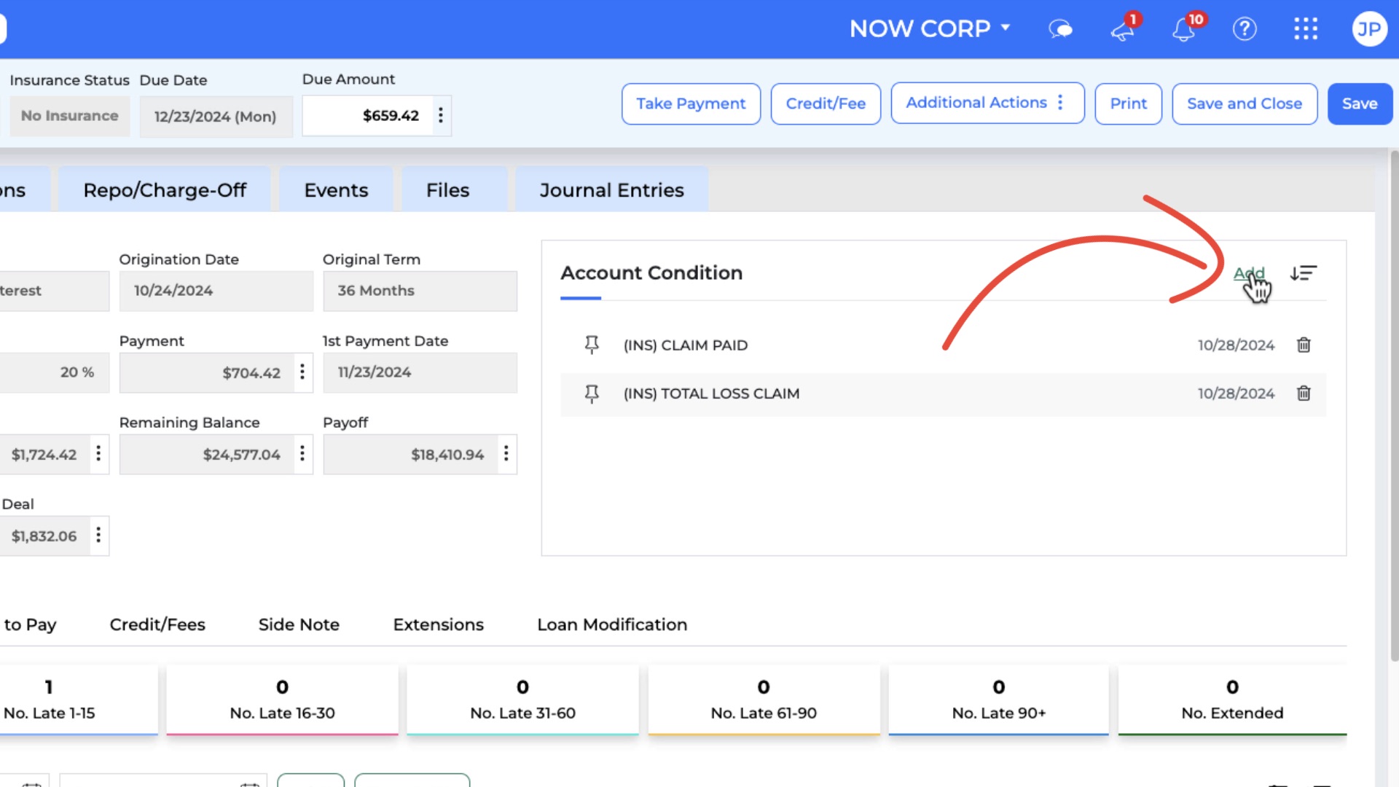The image size is (1399, 787).
Task: Open the JP user profile avatar
Action: pyautogui.click(x=1369, y=29)
